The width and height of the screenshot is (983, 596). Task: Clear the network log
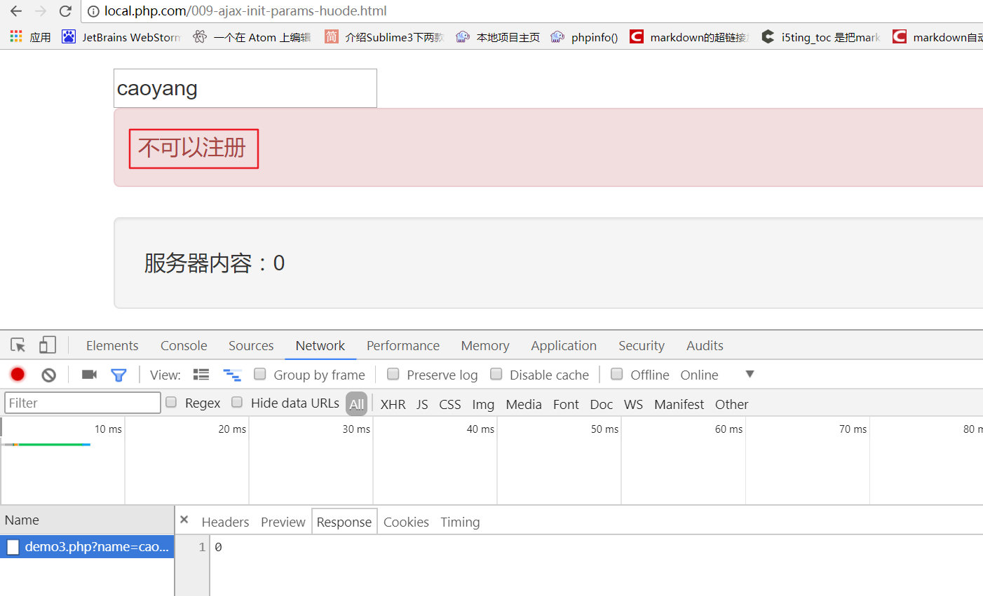48,375
